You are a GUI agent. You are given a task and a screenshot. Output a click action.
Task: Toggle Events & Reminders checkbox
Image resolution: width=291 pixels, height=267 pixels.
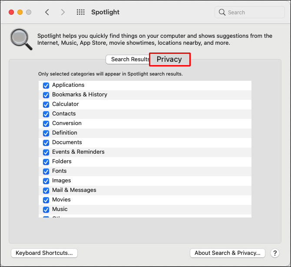click(46, 152)
